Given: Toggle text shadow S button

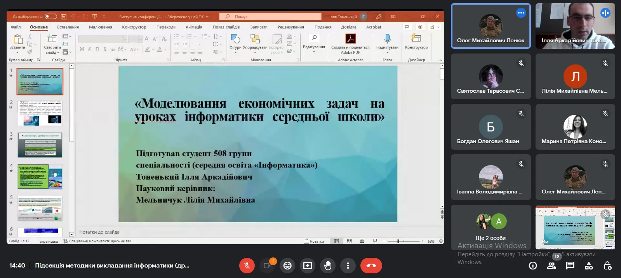Looking at the screenshot, I should click(105, 49).
